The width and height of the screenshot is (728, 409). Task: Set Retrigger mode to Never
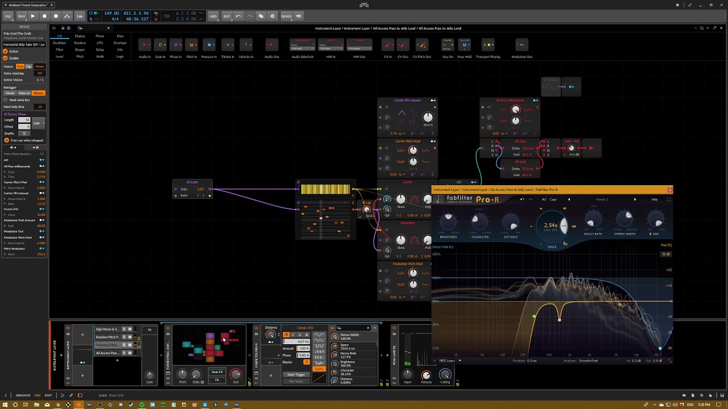pyautogui.click(x=10, y=93)
